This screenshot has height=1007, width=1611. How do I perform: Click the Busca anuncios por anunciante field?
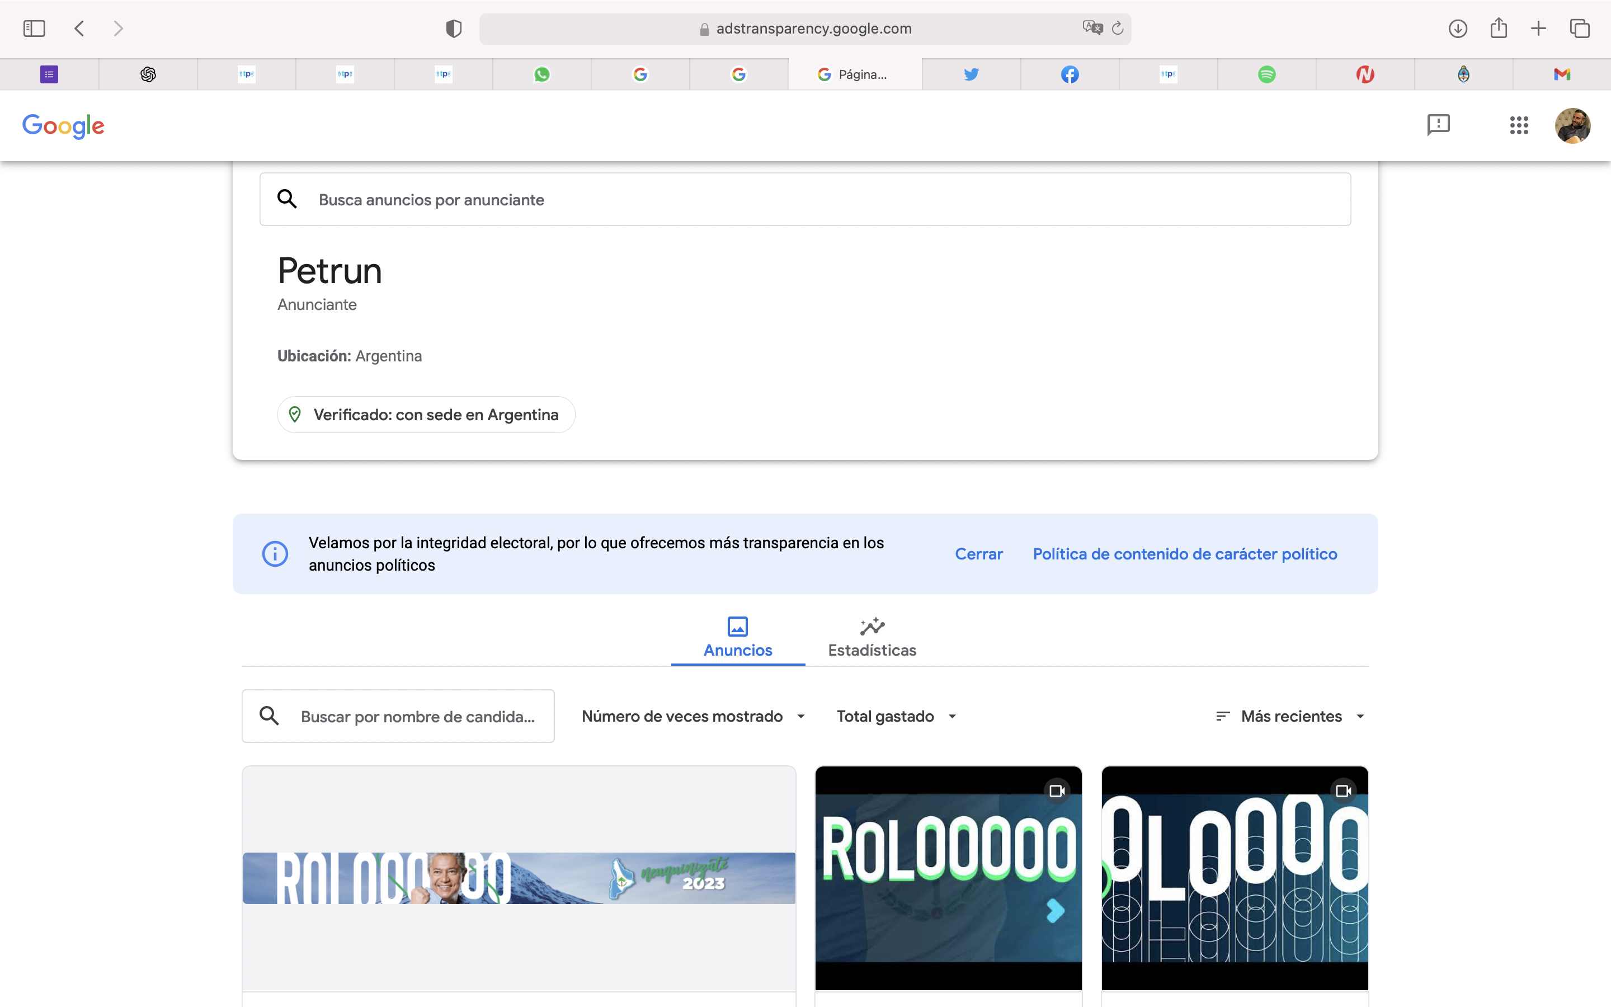805,200
